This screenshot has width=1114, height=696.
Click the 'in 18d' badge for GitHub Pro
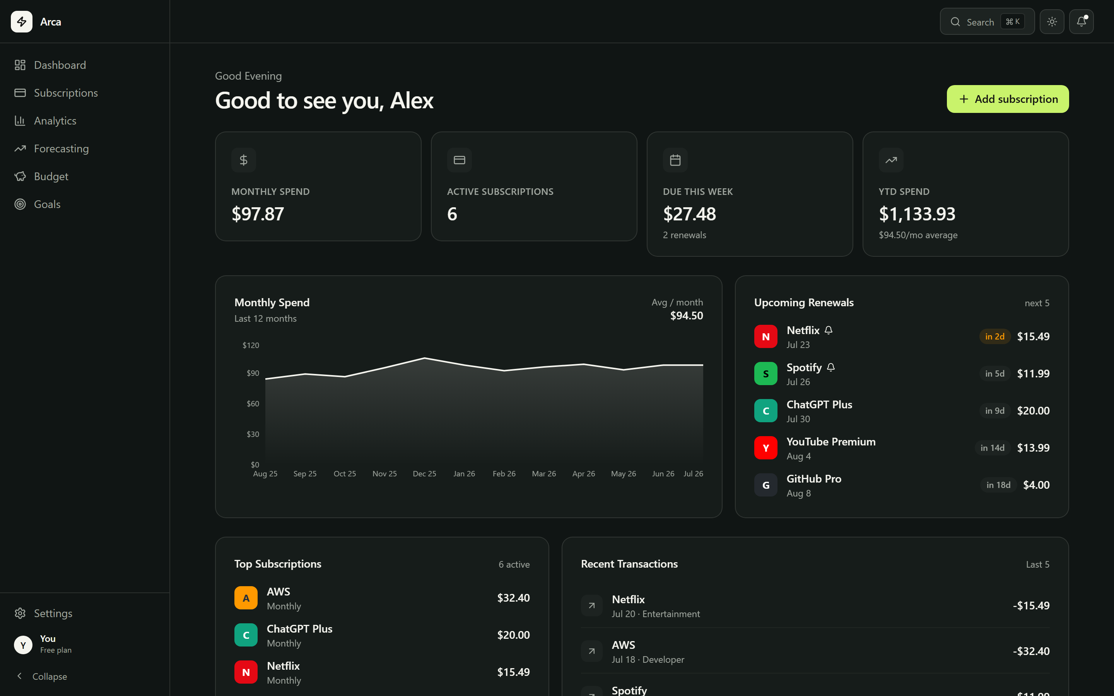pos(998,485)
